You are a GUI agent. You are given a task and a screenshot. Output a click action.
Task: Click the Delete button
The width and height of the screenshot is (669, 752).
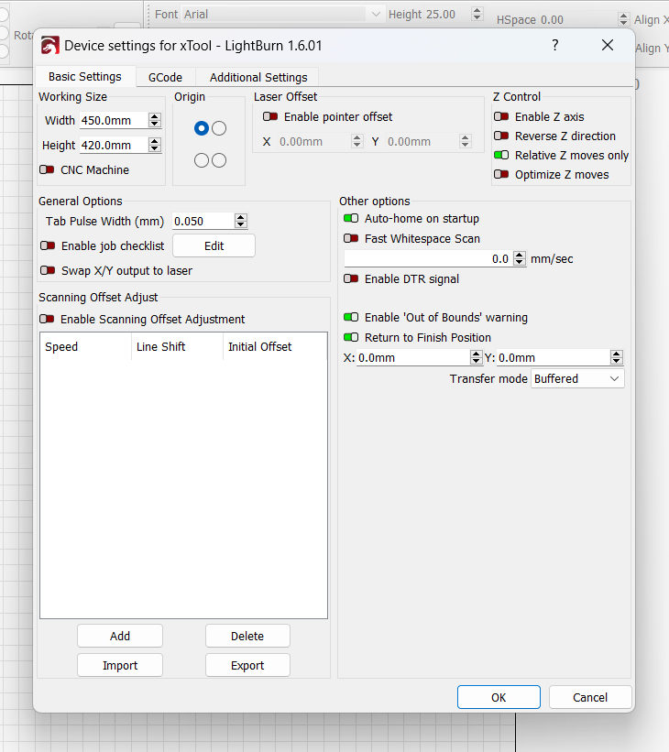point(247,636)
